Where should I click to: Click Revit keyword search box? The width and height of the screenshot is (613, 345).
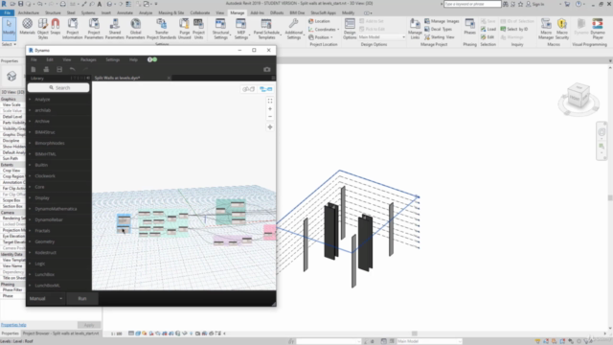(x=472, y=4)
